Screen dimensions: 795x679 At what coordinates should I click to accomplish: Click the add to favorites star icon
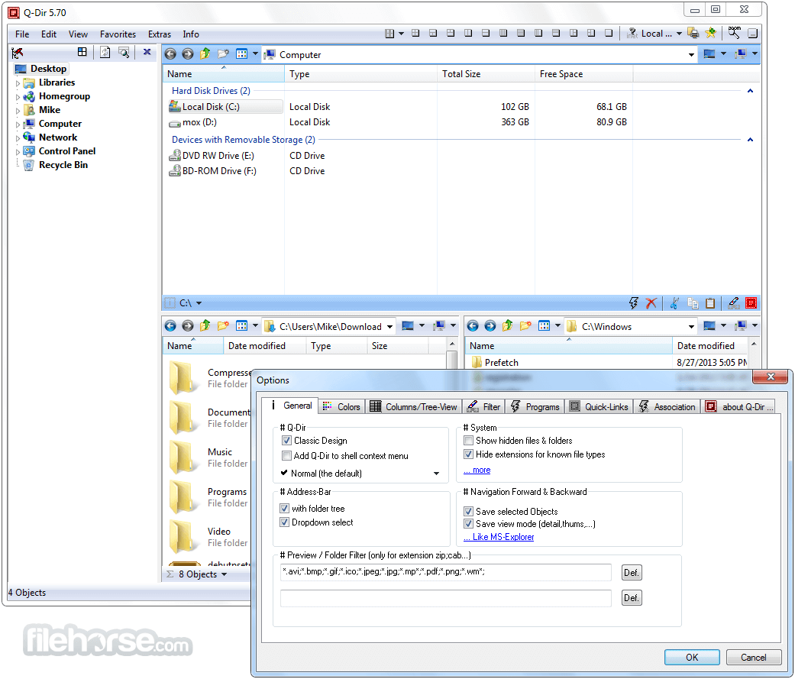(711, 34)
